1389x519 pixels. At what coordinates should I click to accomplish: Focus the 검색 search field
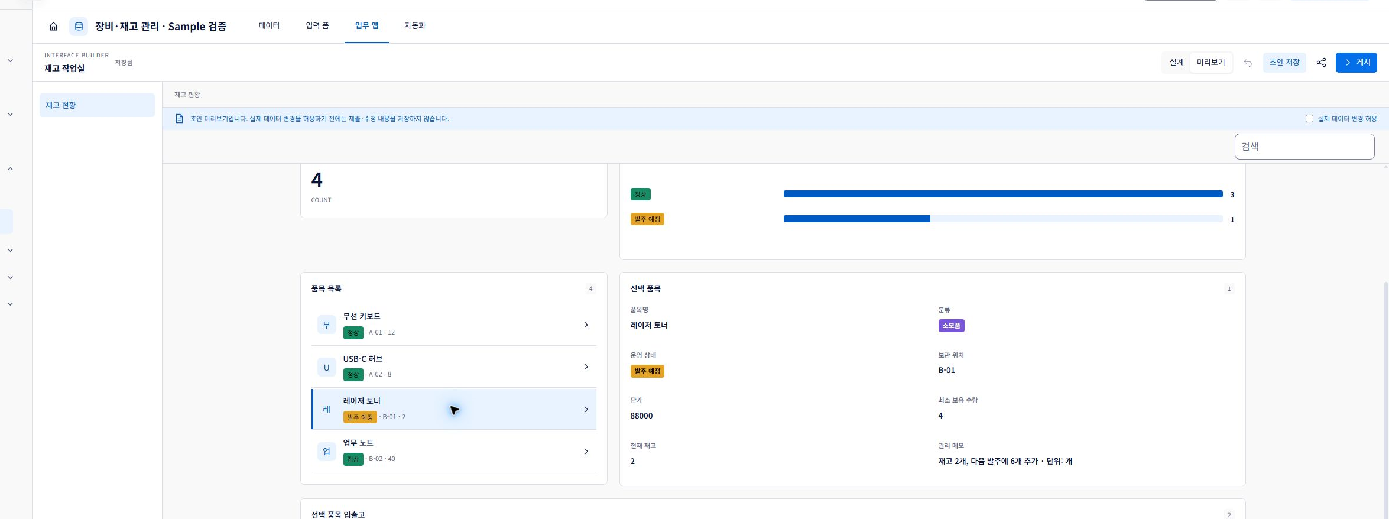pos(1304,147)
